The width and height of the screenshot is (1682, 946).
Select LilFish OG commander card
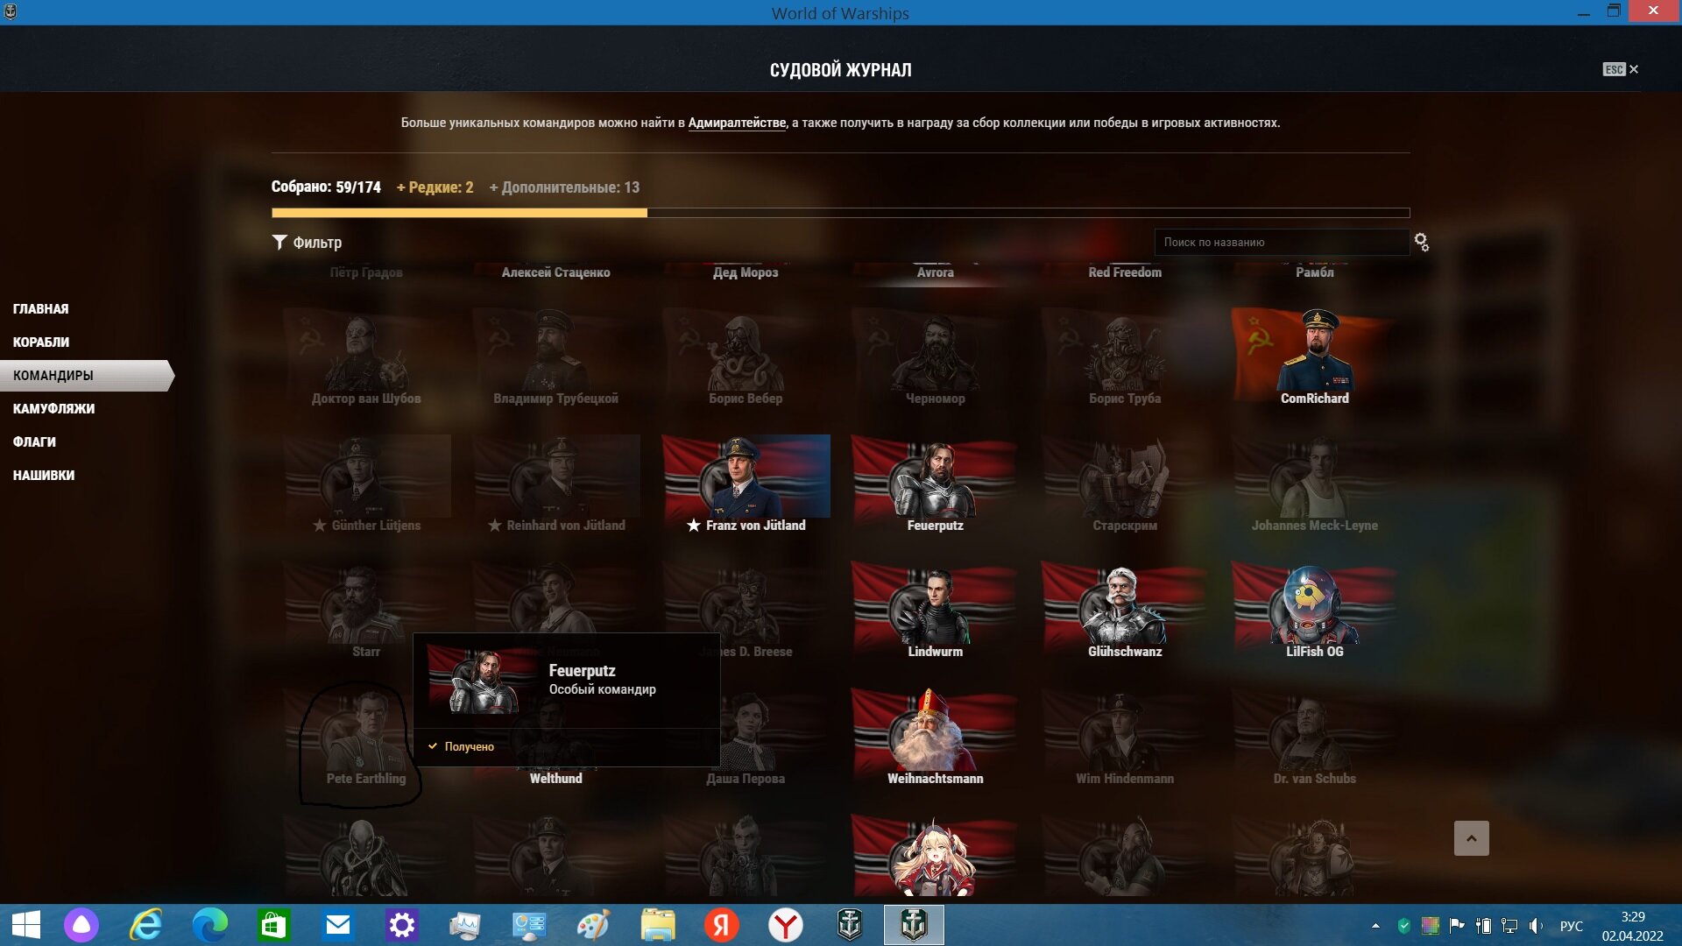pyautogui.click(x=1314, y=610)
